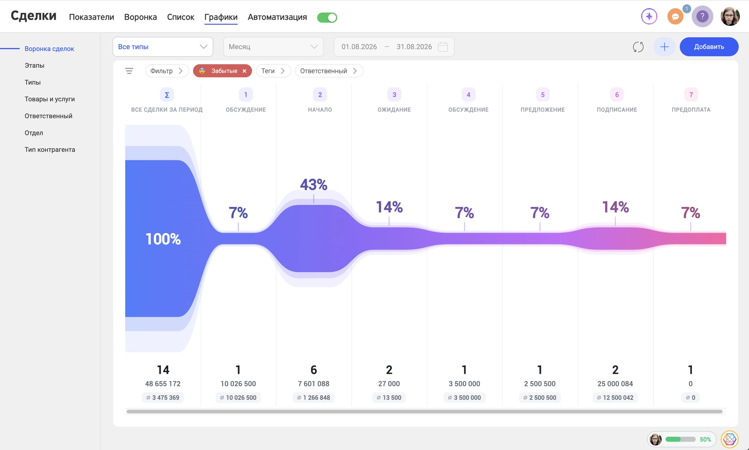Click the AI assistant sparkle icon
This screenshot has height=450, width=749.
pos(649,17)
